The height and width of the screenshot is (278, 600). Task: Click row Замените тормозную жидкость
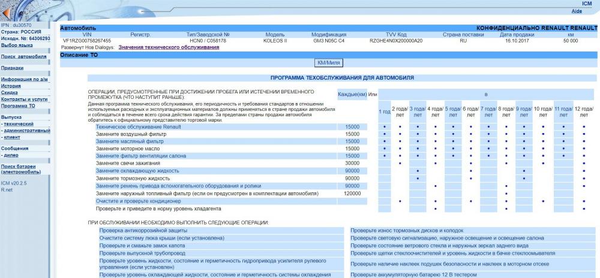point(216,179)
